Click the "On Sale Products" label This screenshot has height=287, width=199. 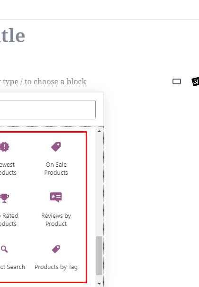point(56,169)
